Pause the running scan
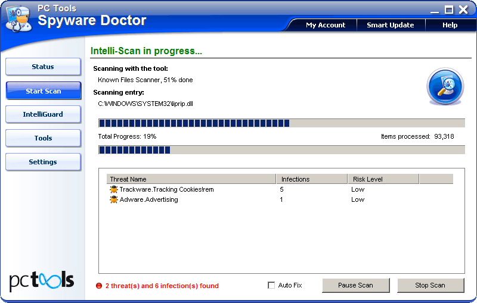Image resolution: width=477 pixels, height=303 pixels. click(355, 285)
